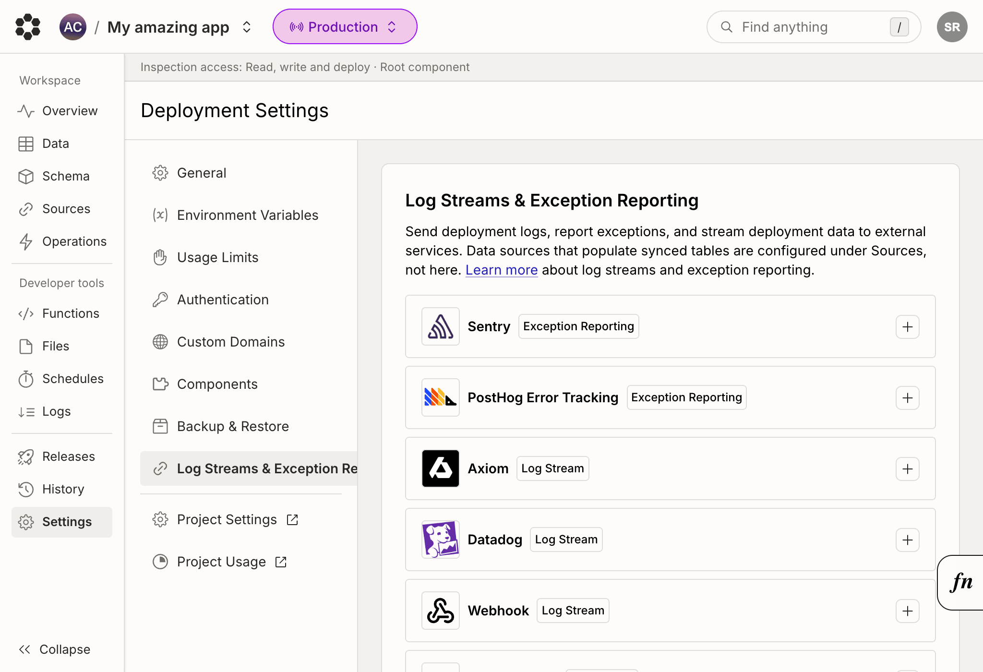
Task: Add the Axiom log stream
Action: [907, 469]
